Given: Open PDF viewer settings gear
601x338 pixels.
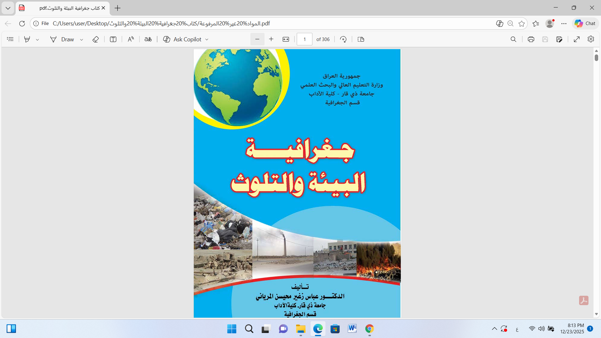Looking at the screenshot, I should pos(591,39).
